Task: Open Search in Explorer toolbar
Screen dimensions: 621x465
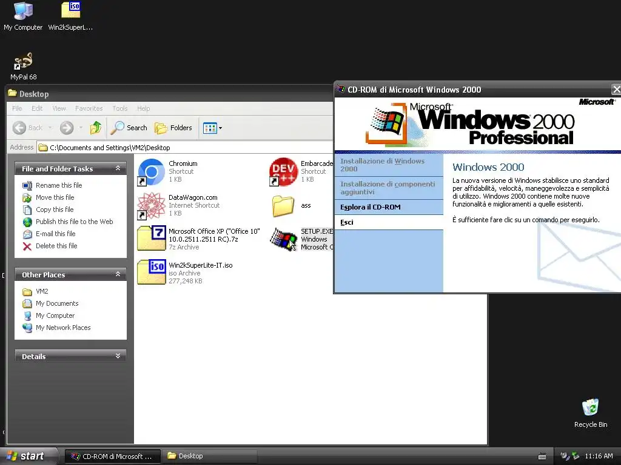Action: tap(129, 128)
